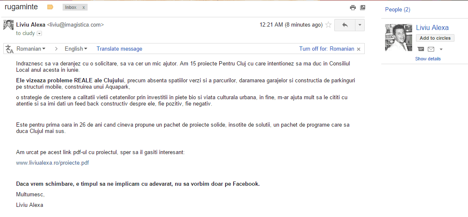Image resolution: width=468 pixels, height=217 pixels.
Task: Star this message
Action: (x=328, y=25)
